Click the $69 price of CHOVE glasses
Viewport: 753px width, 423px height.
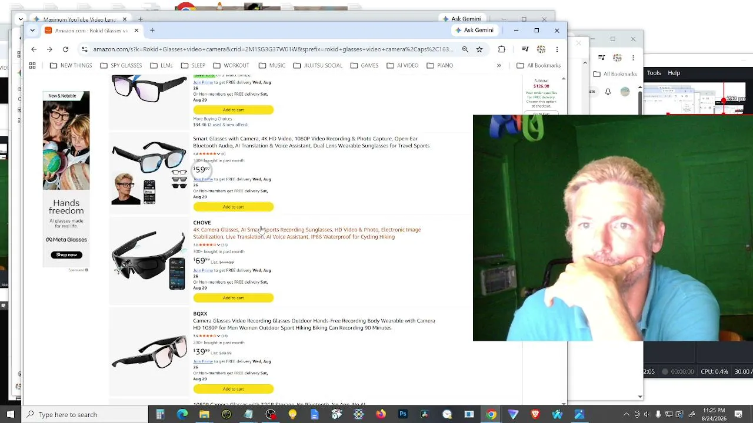tap(201, 260)
